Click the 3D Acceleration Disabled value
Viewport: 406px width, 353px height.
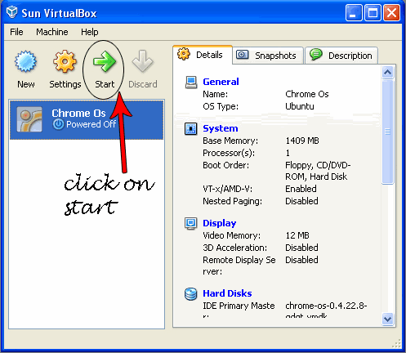301,248
